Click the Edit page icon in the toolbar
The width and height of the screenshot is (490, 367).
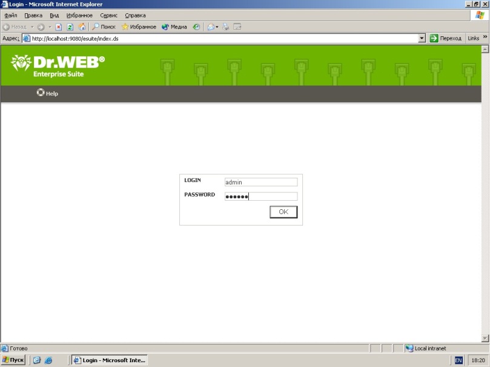coord(237,27)
